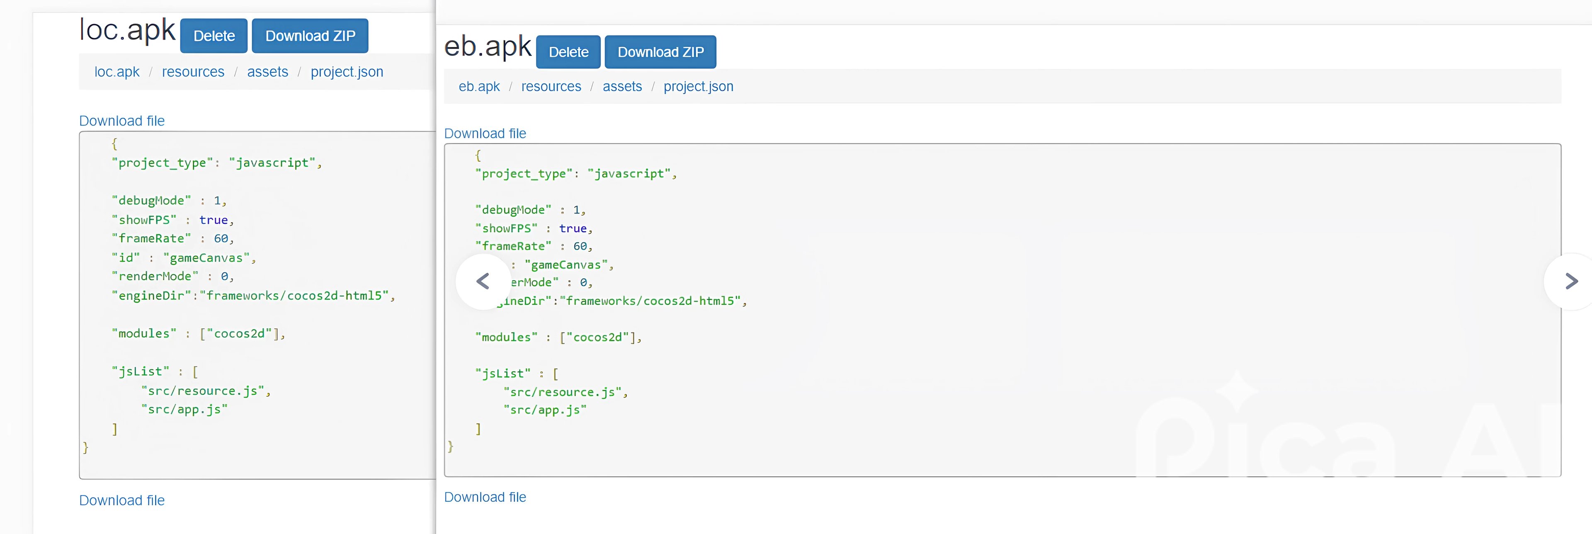The width and height of the screenshot is (1592, 534).
Task: Download ZIP for loc.apk
Action: point(310,36)
